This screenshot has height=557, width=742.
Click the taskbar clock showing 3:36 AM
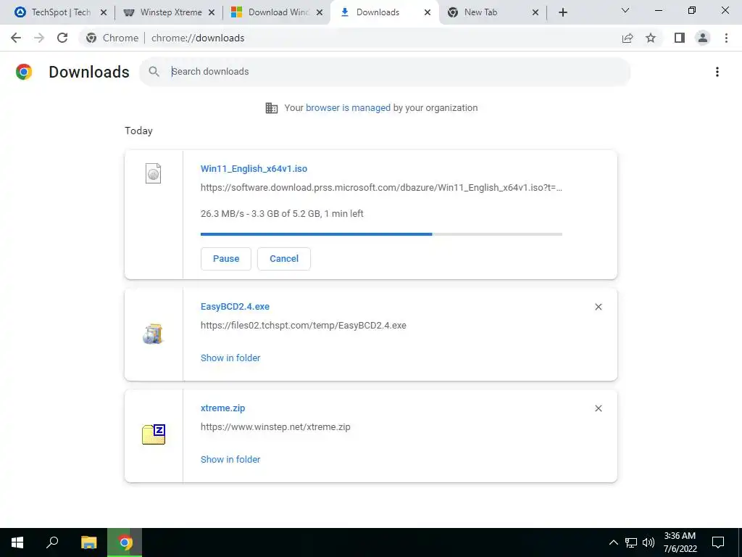(x=680, y=542)
